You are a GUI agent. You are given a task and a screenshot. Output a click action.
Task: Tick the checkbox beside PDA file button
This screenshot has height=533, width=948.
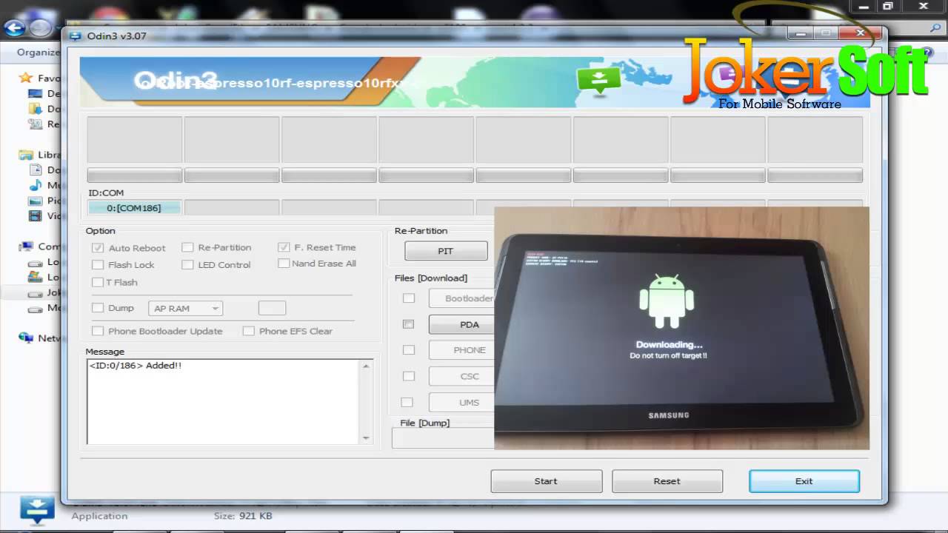(408, 324)
